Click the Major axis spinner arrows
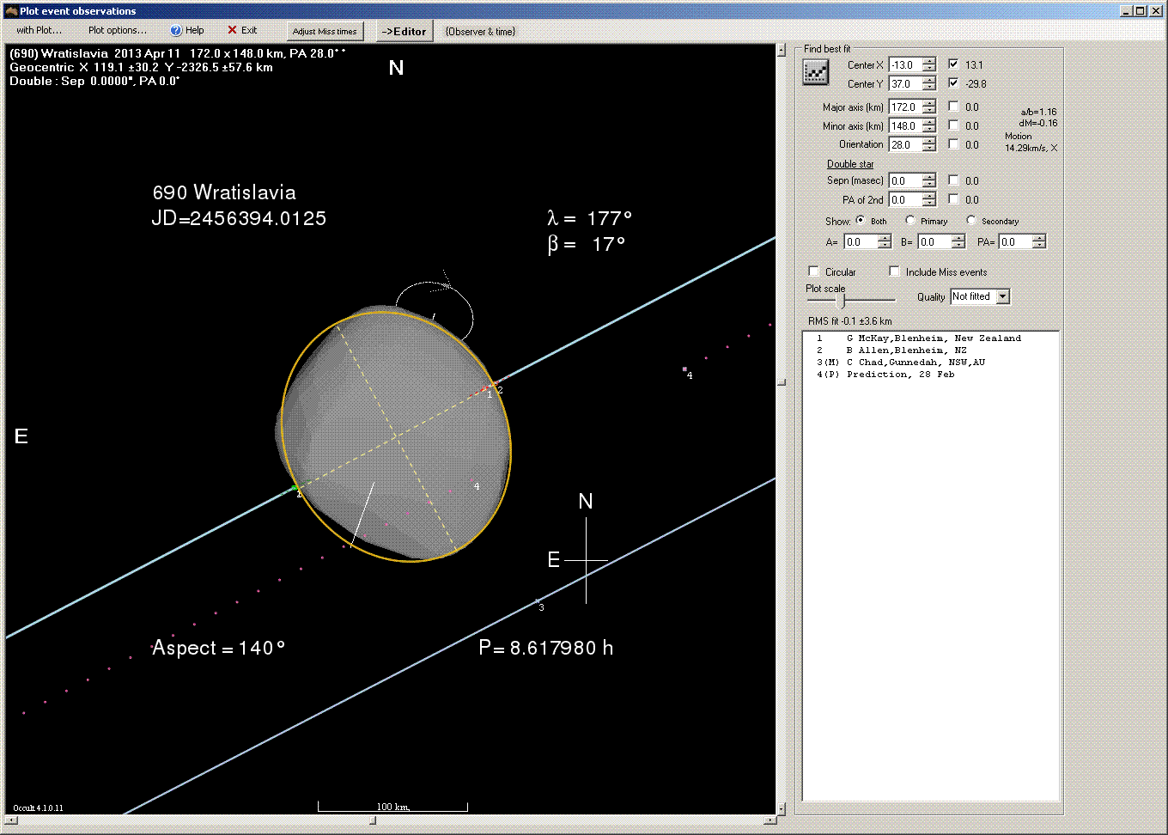This screenshot has height=835, width=1168. (928, 107)
